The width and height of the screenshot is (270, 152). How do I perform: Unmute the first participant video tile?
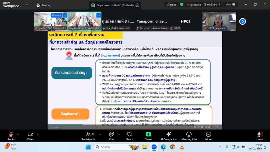[56, 15]
